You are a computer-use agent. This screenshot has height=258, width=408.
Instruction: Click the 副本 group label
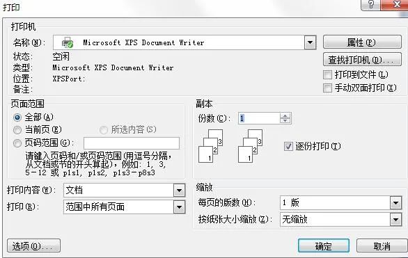pyautogui.click(x=204, y=104)
